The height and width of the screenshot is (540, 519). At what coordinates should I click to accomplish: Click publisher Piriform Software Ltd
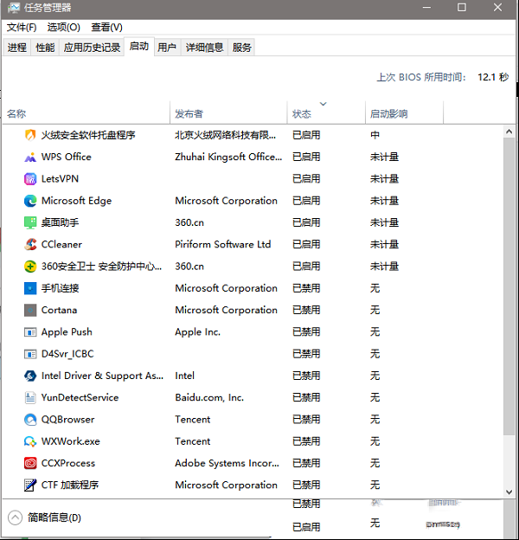tap(222, 245)
